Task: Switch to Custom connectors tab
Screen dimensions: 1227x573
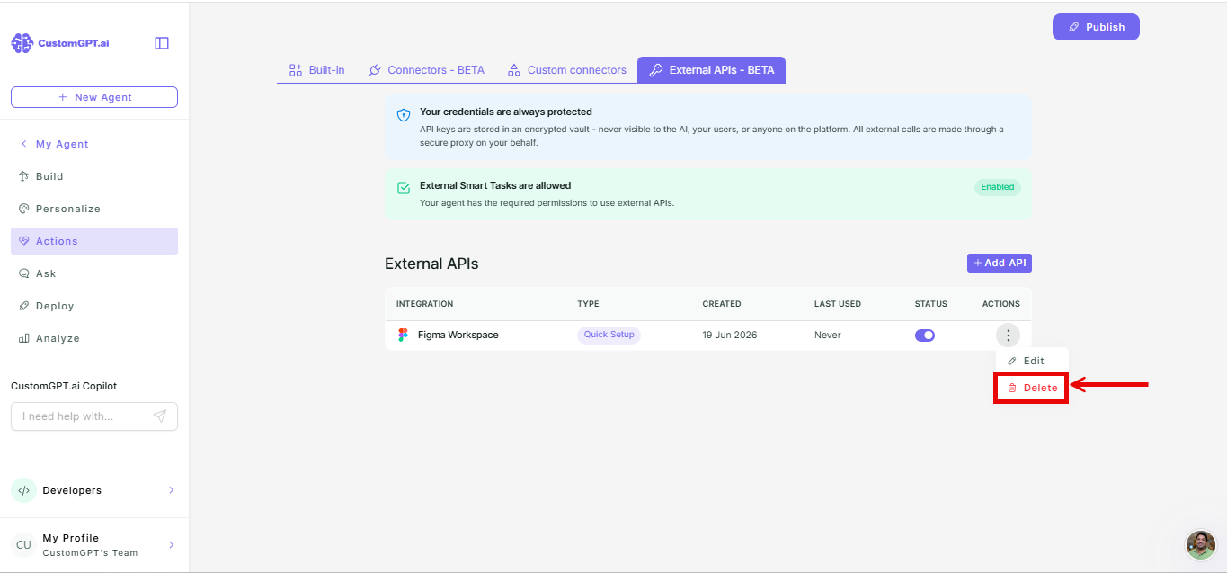Action: click(566, 70)
